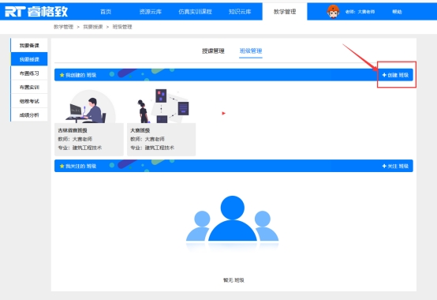
Task: Click the RT 睿格致 logo
Action: click(x=36, y=12)
